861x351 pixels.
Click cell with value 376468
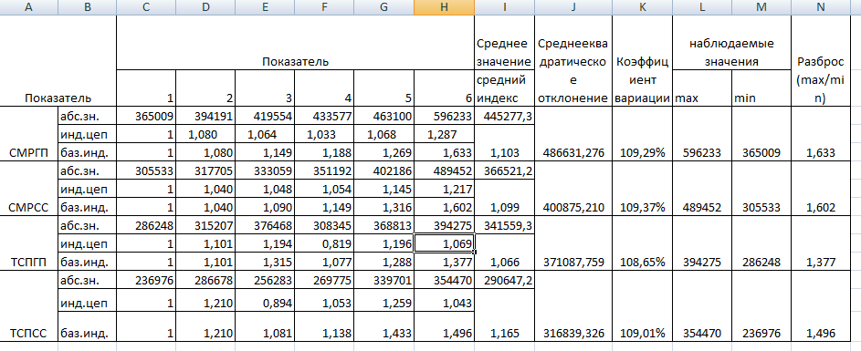[x=265, y=225]
